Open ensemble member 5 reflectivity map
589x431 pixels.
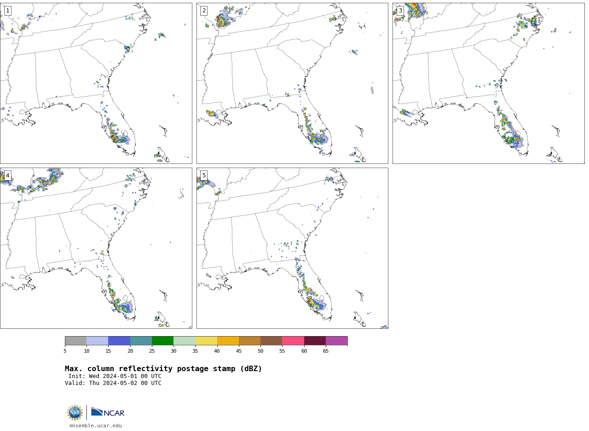point(292,248)
